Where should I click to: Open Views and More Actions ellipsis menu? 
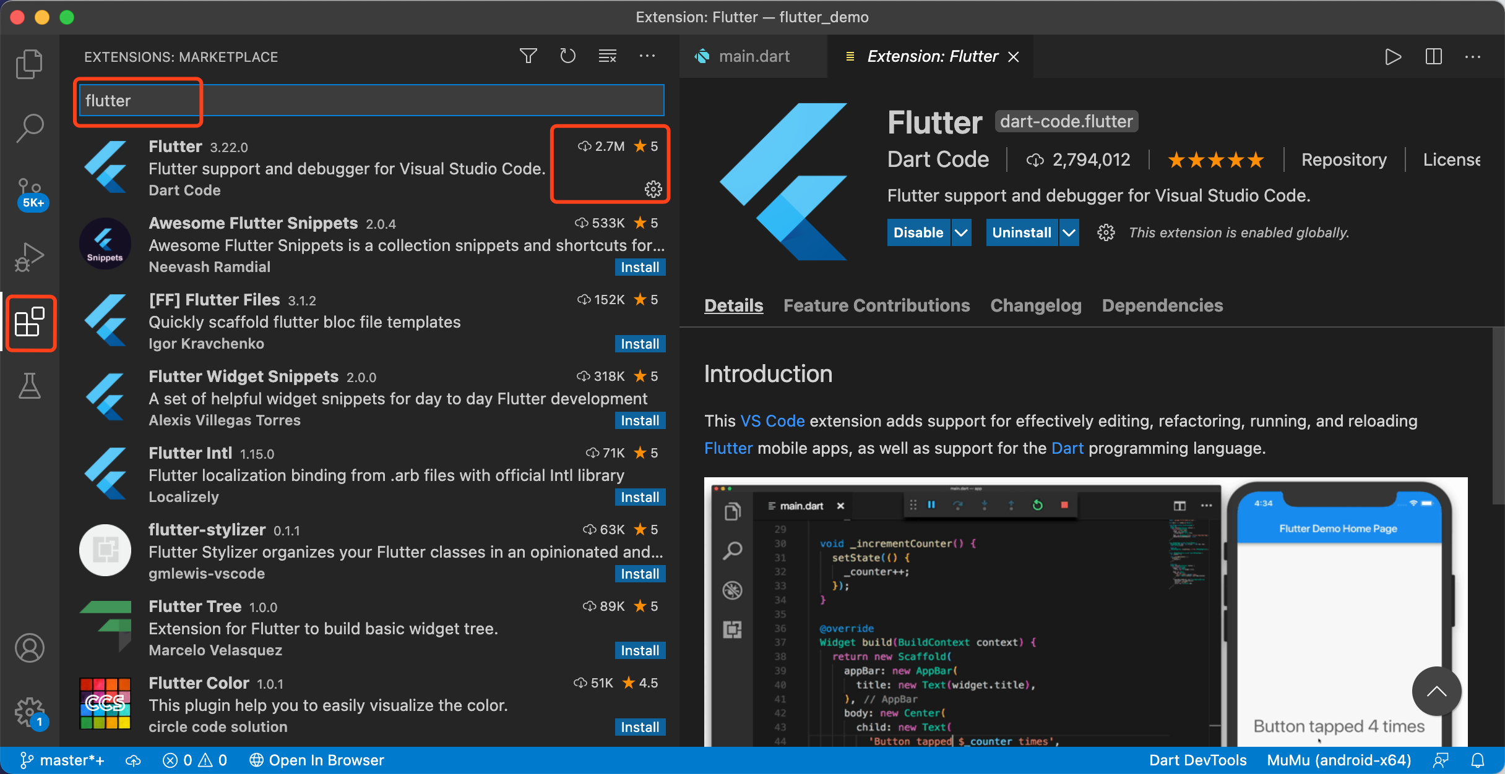coord(647,56)
